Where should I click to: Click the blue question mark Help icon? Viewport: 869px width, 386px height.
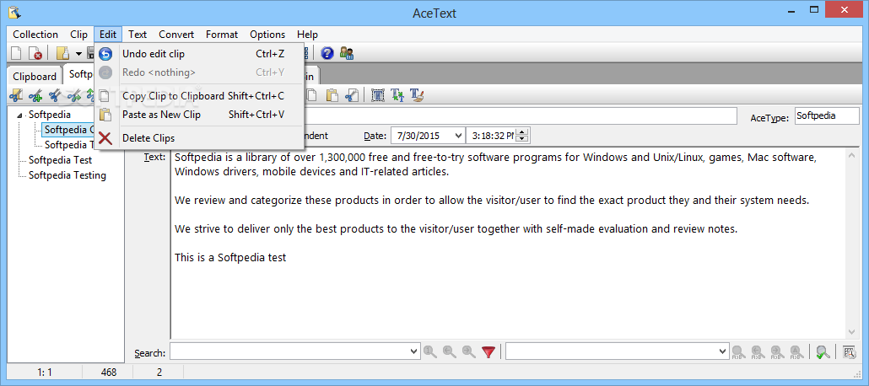[x=327, y=53]
